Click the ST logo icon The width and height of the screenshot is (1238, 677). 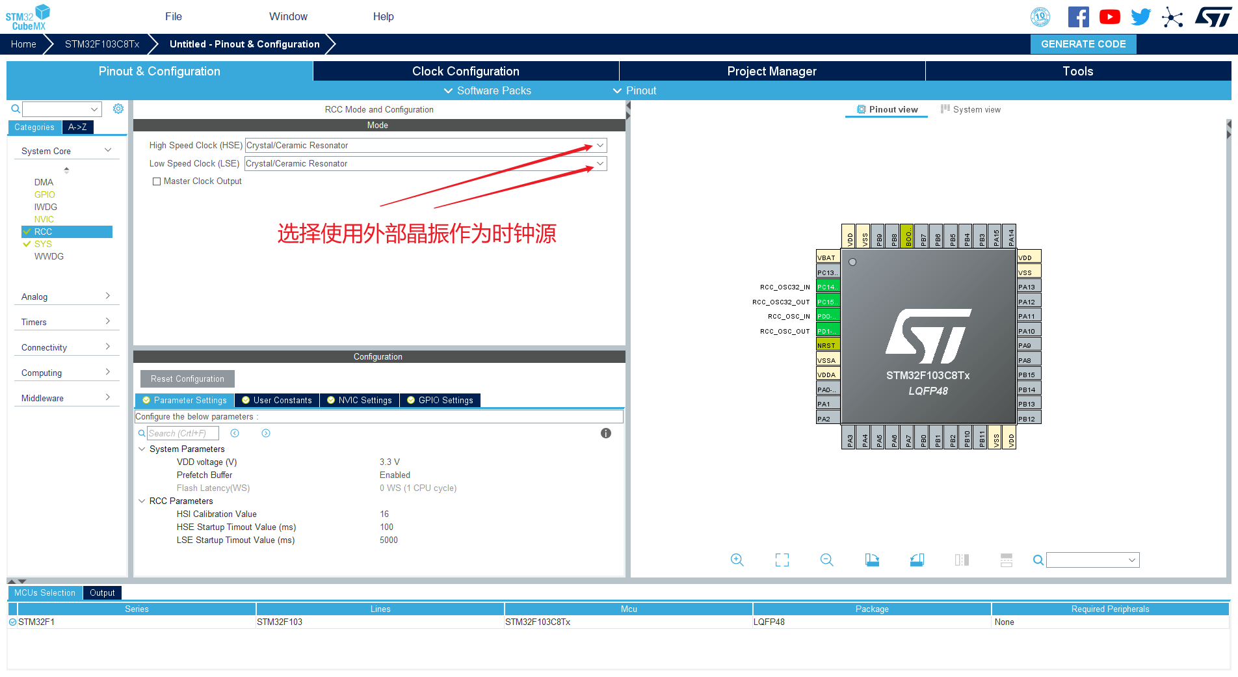click(1213, 17)
